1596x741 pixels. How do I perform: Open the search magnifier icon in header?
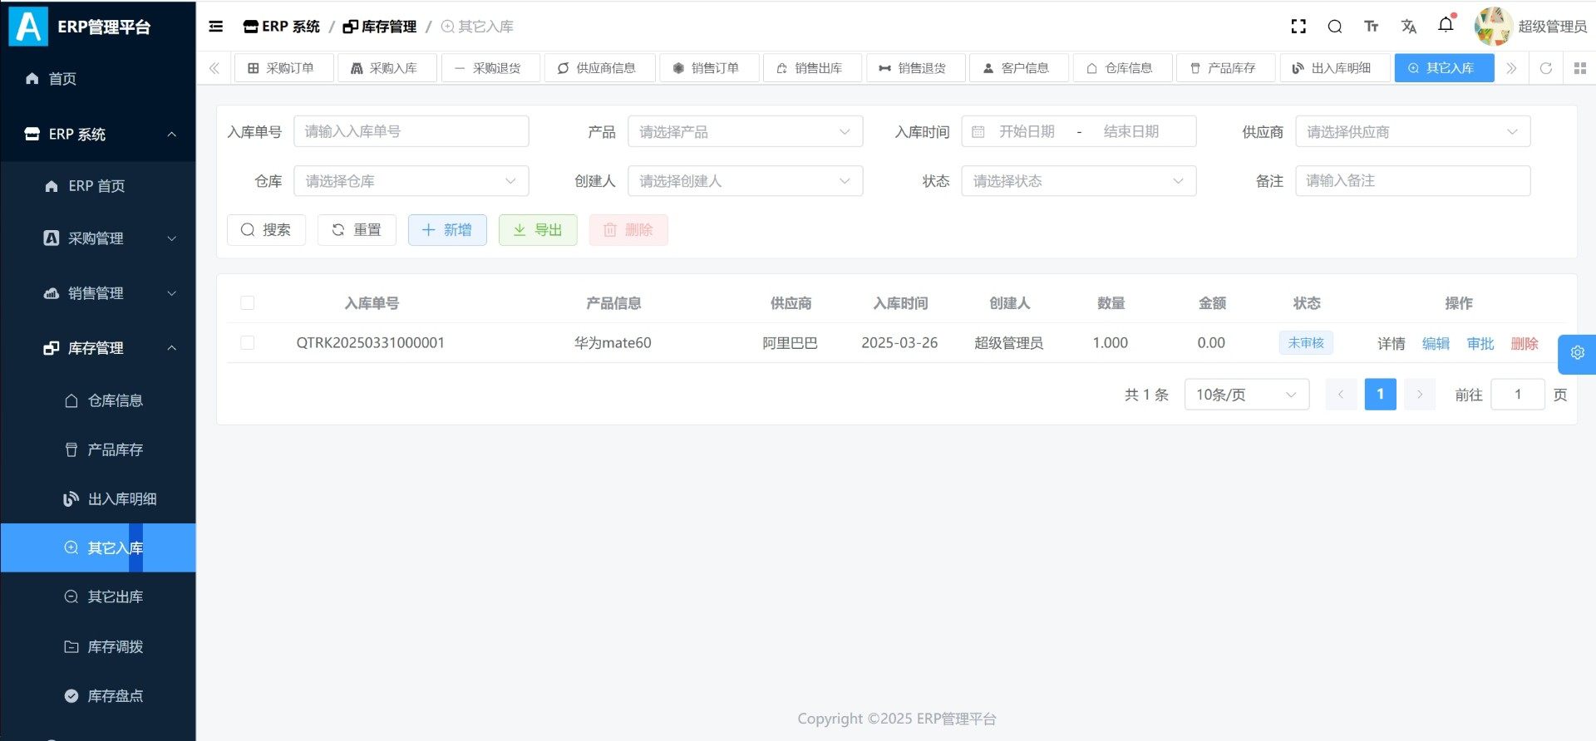pyautogui.click(x=1335, y=27)
